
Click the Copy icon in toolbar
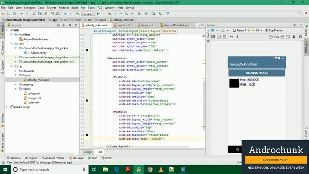click(40, 14)
